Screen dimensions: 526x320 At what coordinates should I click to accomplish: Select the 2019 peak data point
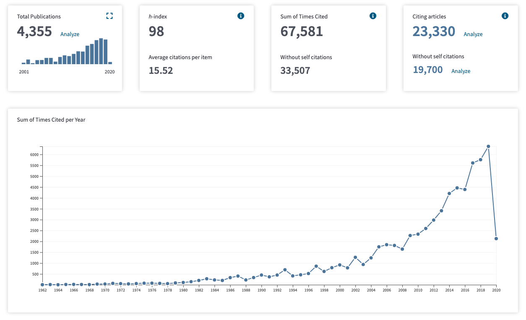click(x=488, y=146)
